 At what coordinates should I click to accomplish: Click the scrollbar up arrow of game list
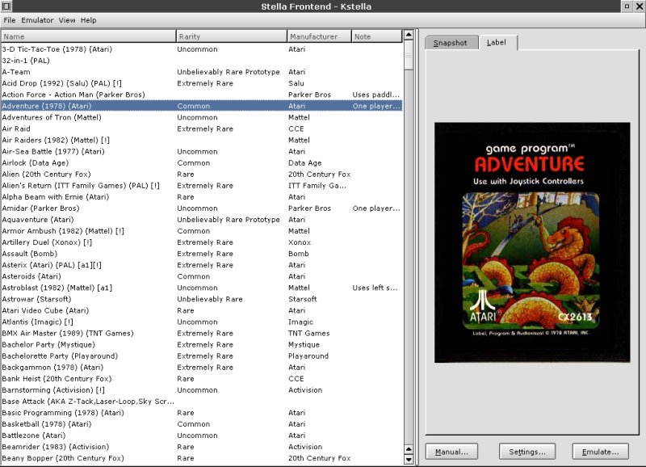coord(409,36)
